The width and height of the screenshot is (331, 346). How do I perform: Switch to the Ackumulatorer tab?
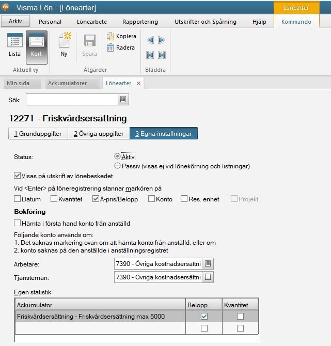[x=67, y=83]
